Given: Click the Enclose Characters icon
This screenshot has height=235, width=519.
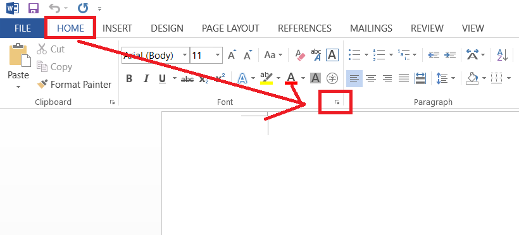Looking at the screenshot, I should pyautogui.click(x=332, y=78).
